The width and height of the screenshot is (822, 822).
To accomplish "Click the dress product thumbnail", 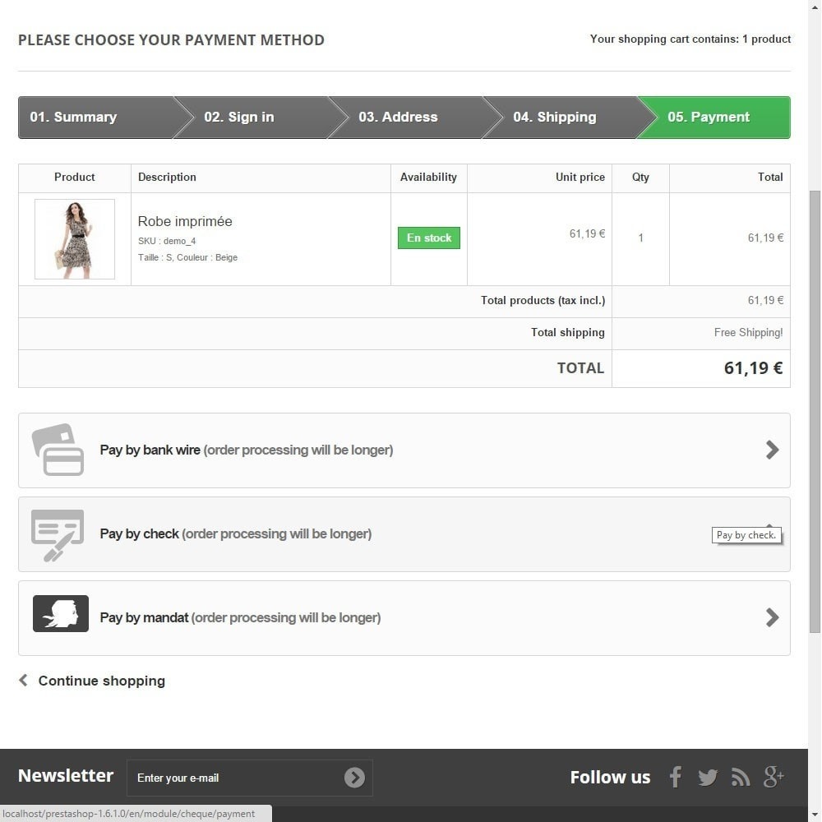I will (x=75, y=239).
